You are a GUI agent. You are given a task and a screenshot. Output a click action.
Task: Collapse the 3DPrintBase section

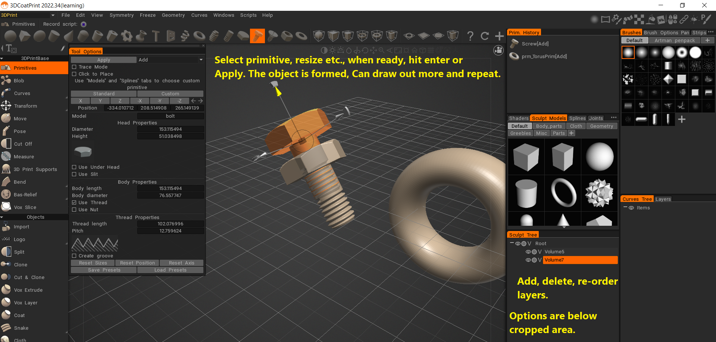[2, 58]
